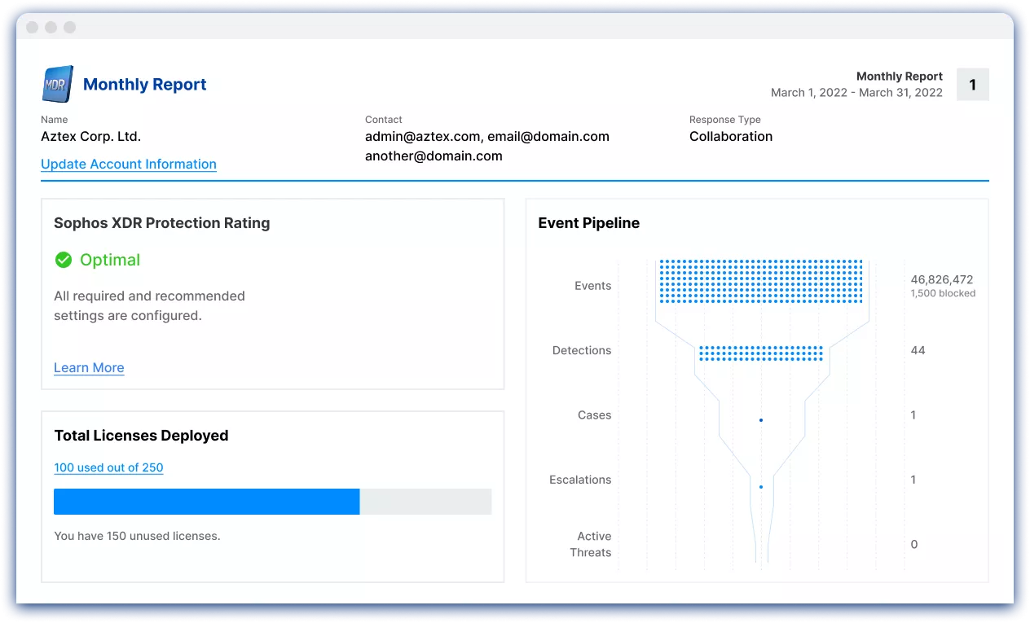
Task: Click the Total Licenses Deployed heading
Action: (x=141, y=436)
